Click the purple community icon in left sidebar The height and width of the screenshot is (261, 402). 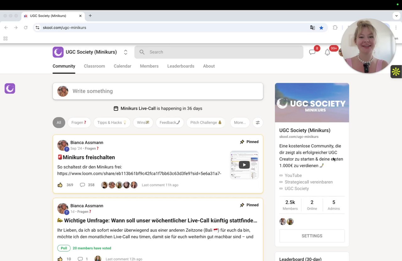click(10, 88)
